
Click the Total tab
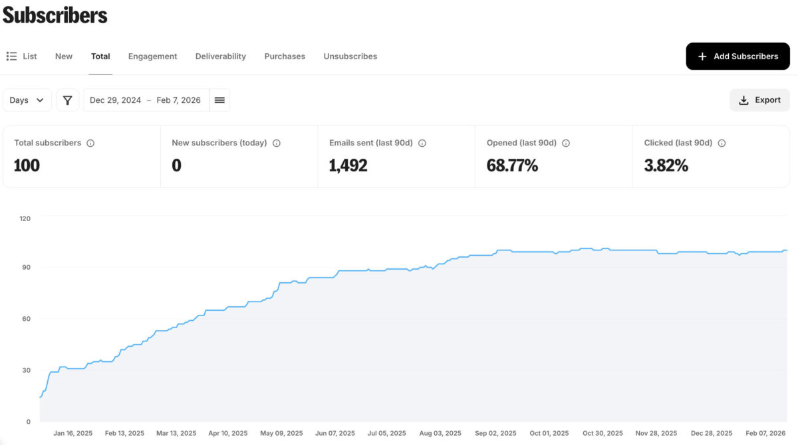click(100, 56)
